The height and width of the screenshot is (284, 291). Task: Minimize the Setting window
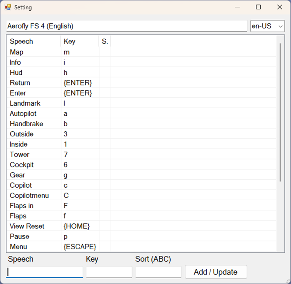pos(237,7)
